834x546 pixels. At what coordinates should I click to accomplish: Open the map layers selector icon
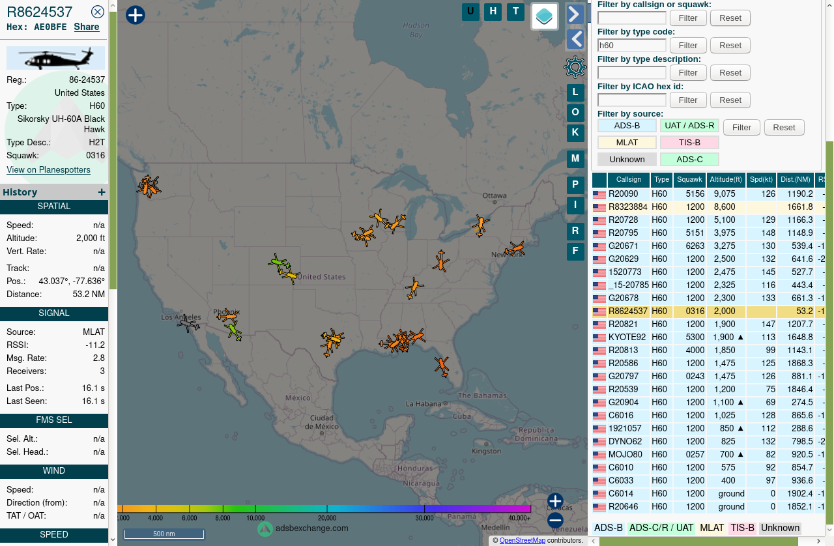coord(545,16)
